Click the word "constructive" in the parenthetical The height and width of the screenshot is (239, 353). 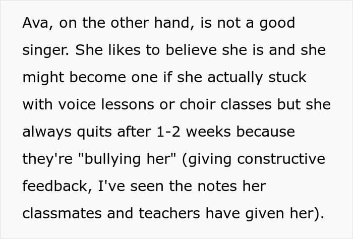pos(281,159)
